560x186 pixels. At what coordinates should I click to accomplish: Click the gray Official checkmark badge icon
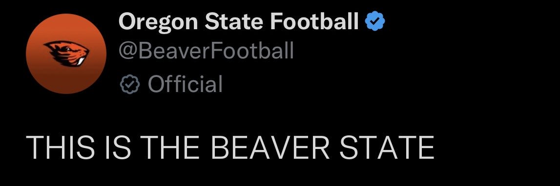(x=128, y=84)
